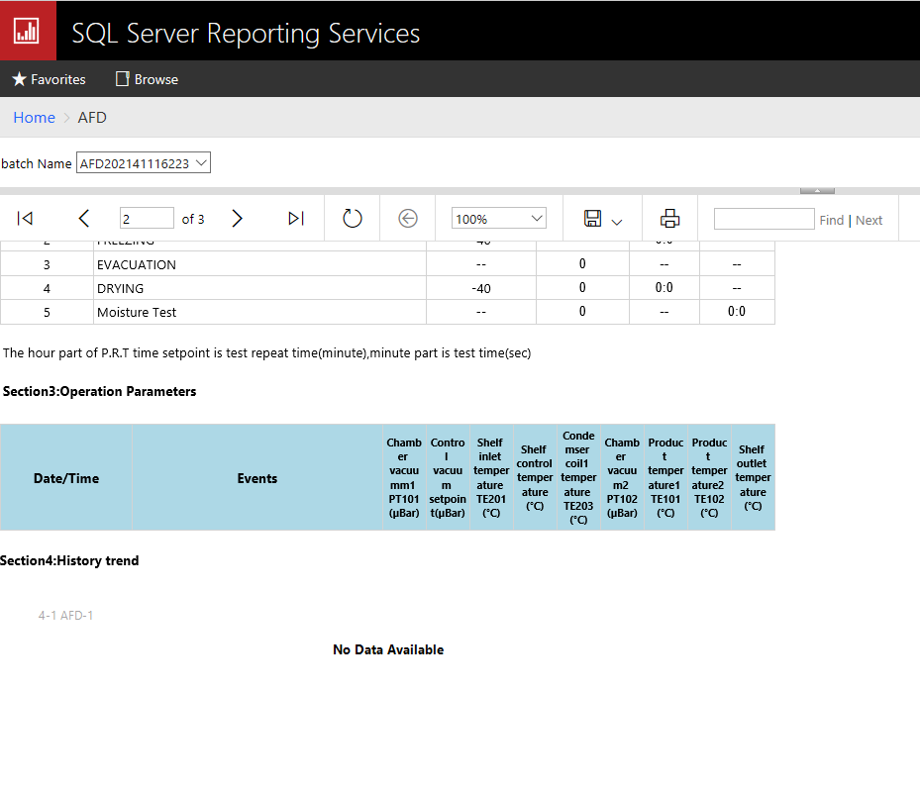The width and height of the screenshot is (920, 789).
Task: Click 0:0 value in Moisture Test row
Action: [x=737, y=312]
